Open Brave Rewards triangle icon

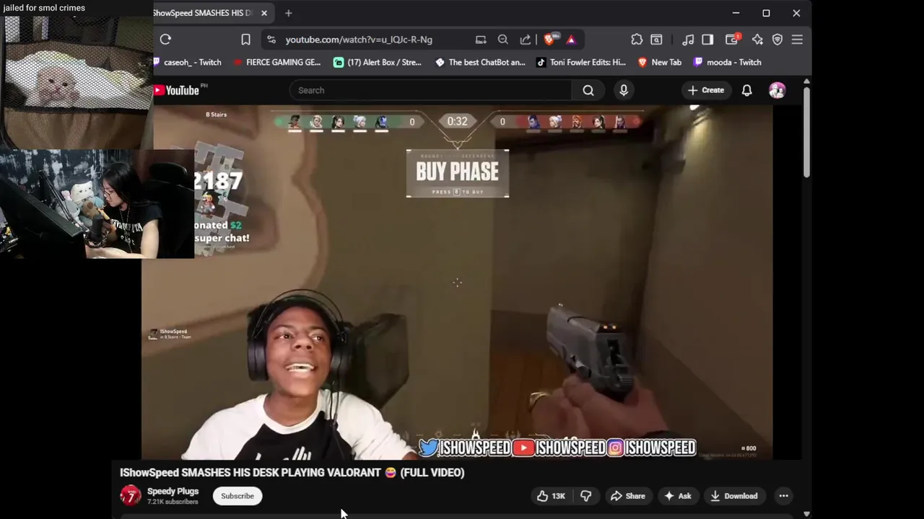[571, 40]
